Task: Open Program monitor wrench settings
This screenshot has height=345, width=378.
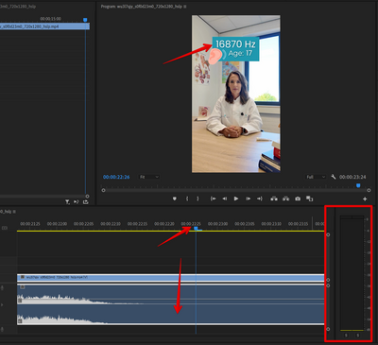Action: pos(334,177)
